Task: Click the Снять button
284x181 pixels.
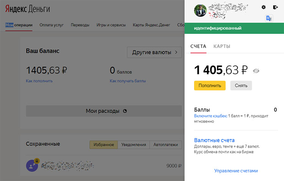Action: pyautogui.click(x=241, y=85)
